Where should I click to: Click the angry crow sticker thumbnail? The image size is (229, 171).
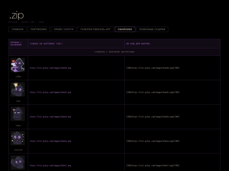[x=18, y=114]
